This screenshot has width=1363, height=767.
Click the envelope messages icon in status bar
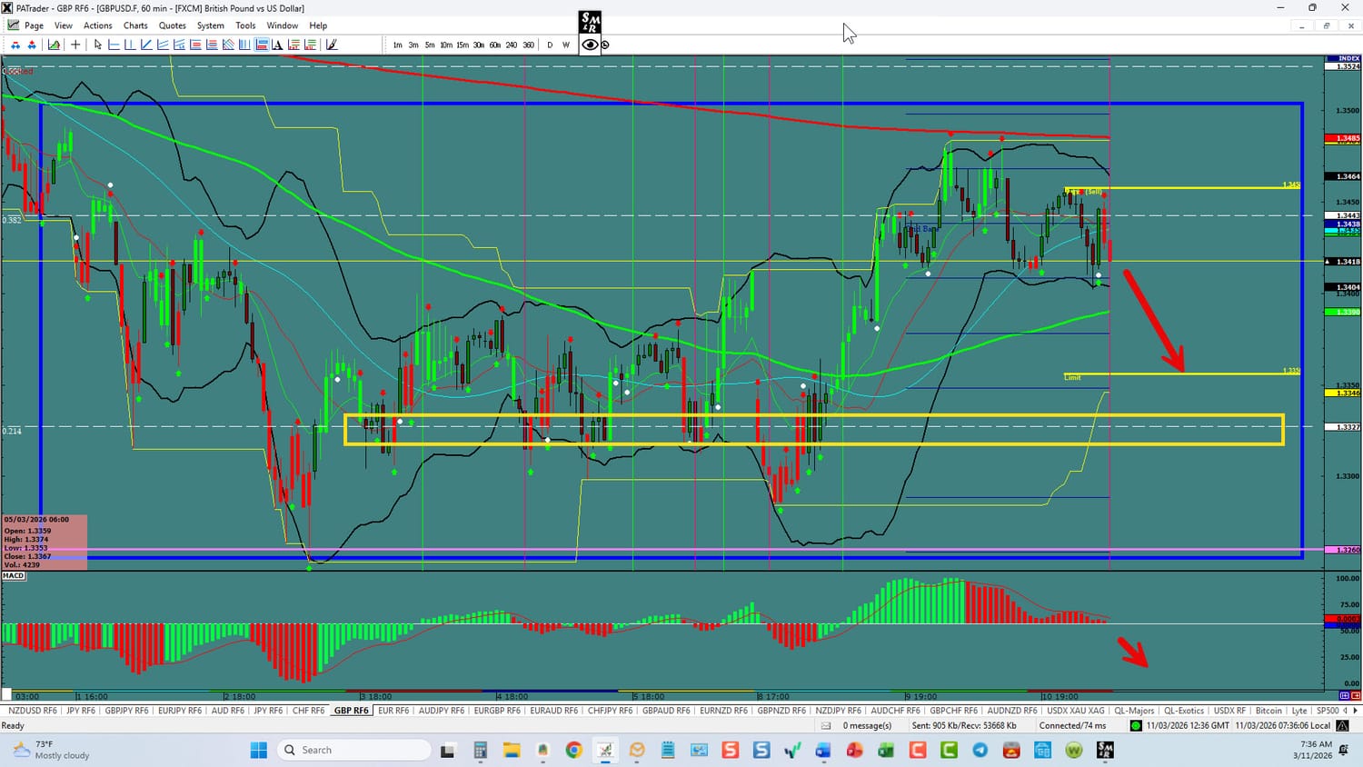[826, 725]
